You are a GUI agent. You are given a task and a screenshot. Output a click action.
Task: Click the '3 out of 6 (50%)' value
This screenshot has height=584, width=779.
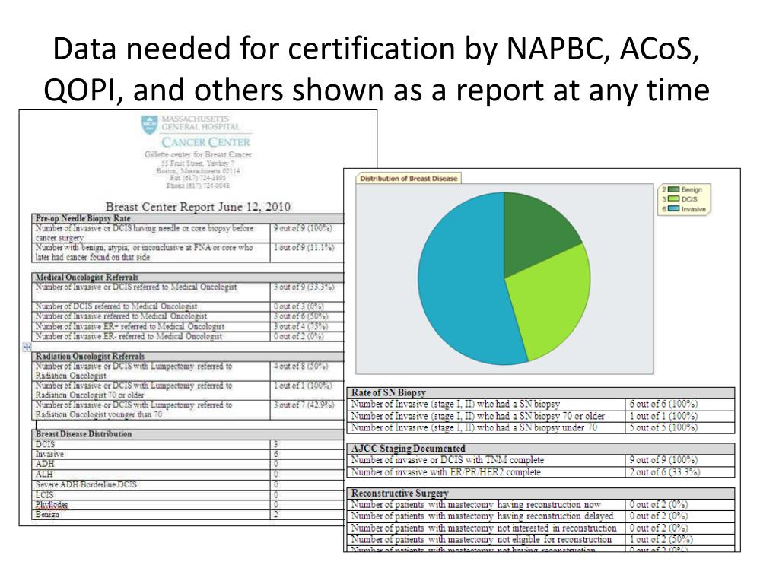point(300,316)
